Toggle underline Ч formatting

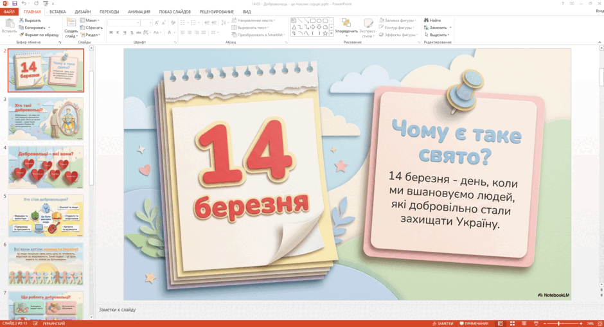click(125, 32)
